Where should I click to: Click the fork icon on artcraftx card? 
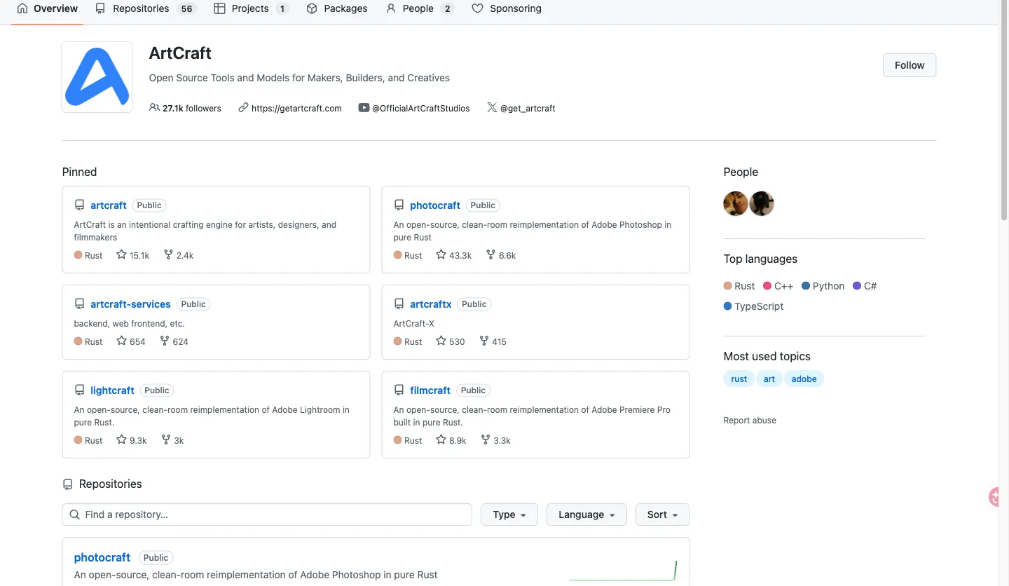(x=484, y=341)
